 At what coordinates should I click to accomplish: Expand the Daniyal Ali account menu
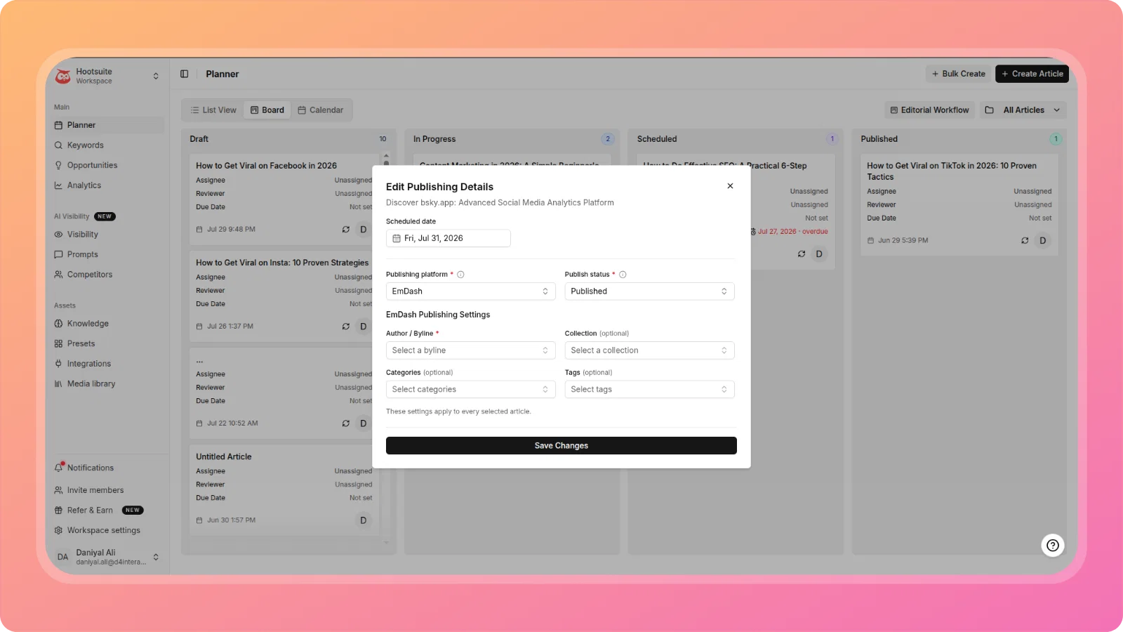[156, 557]
